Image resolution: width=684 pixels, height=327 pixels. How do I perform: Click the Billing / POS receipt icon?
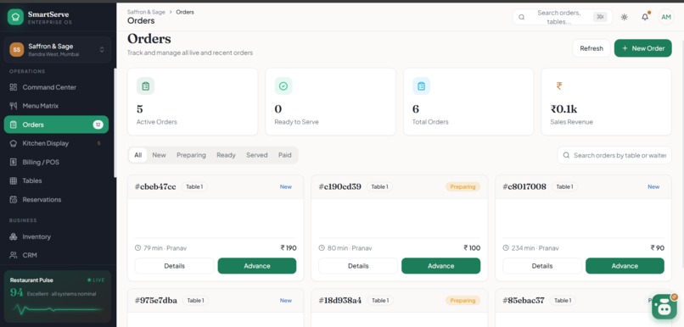14,162
